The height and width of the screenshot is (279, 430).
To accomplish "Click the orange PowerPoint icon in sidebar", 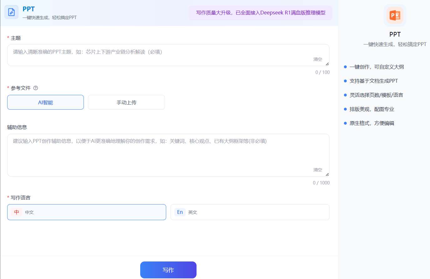I will [395, 15].
